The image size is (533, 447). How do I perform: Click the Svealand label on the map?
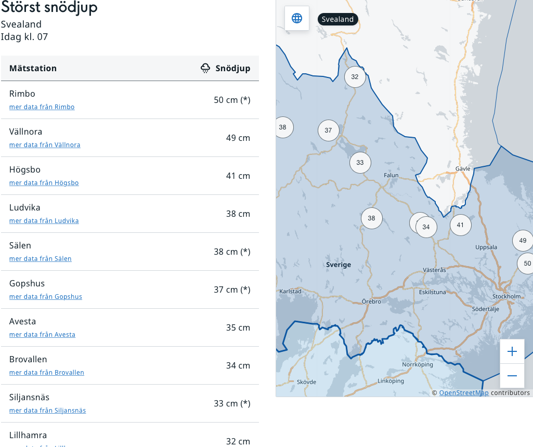337,20
